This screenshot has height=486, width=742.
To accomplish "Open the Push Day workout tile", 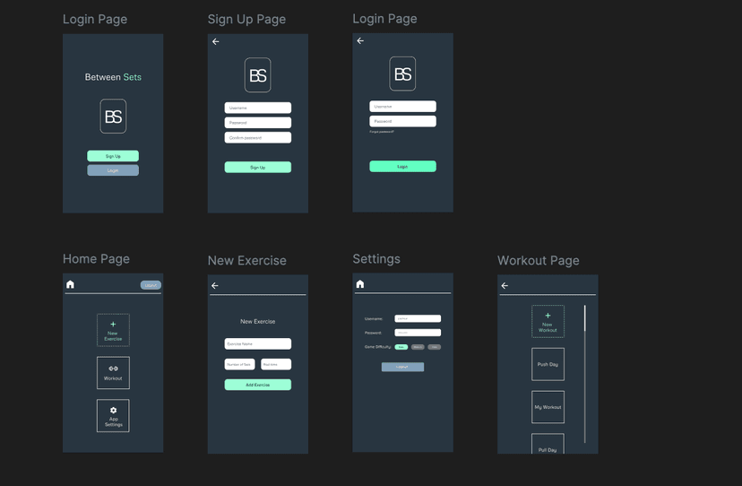I will coord(548,364).
